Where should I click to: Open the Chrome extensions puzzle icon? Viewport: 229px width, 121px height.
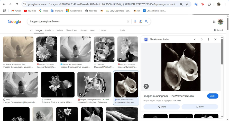(209, 4)
